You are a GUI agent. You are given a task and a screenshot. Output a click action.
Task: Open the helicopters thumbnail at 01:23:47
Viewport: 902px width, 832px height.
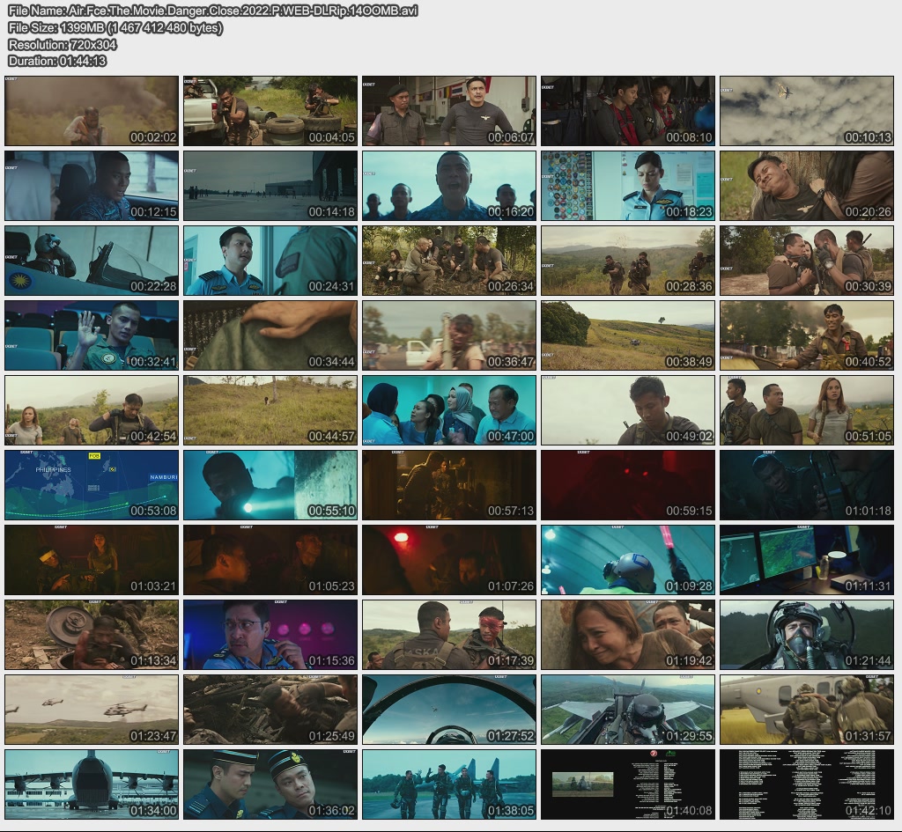click(x=92, y=710)
